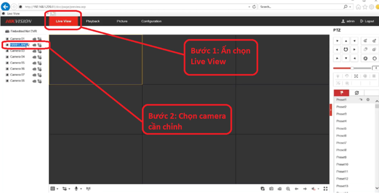
Task: Open the Configuration tab
Action: 151,21
